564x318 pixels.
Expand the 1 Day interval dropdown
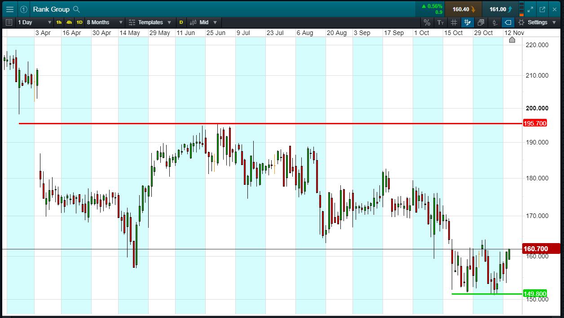pos(35,22)
